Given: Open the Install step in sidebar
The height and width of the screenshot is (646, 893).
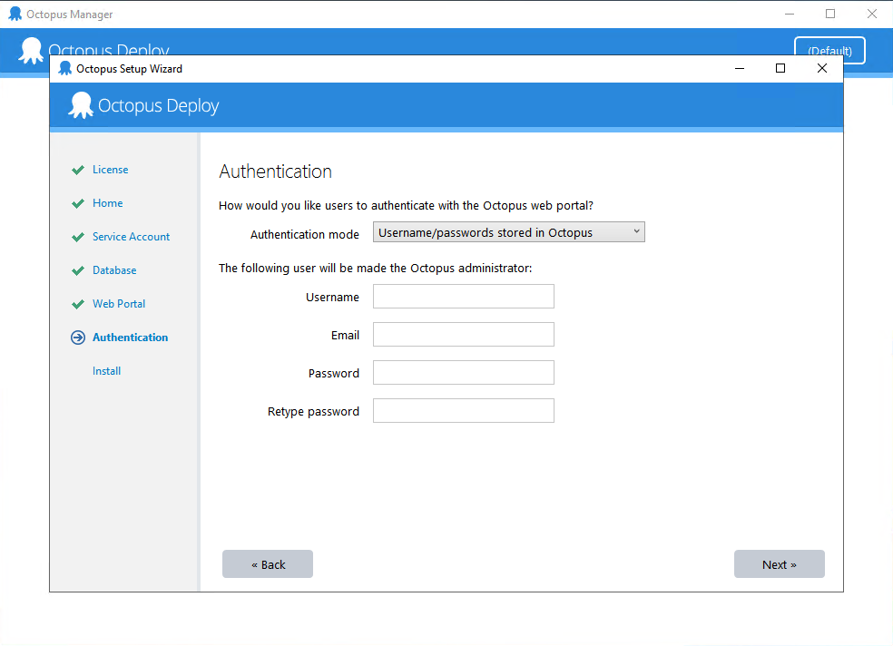Looking at the screenshot, I should pos(106,371).
